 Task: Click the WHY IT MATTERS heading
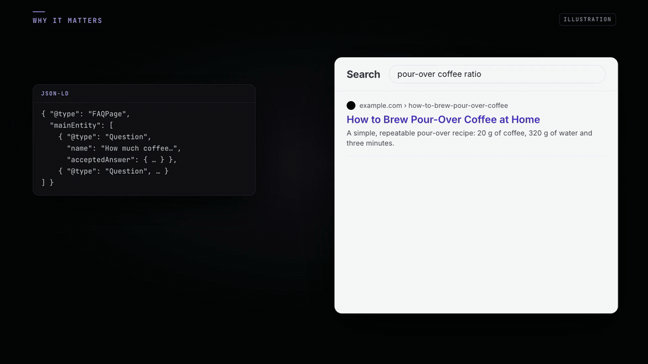tap(67, 21)
